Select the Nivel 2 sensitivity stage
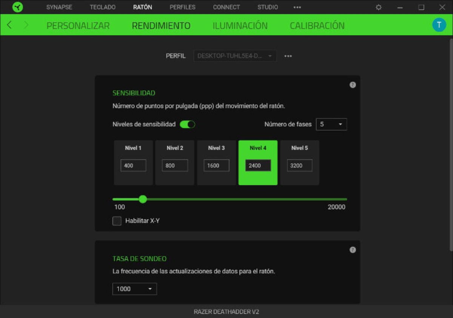 174,162
